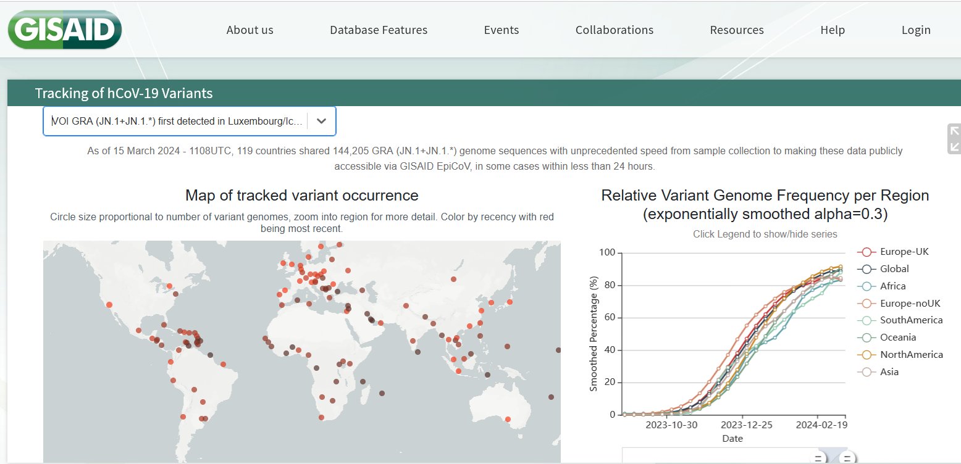Open the Events menu
The image size is (961, 464).
coord(501,30)
